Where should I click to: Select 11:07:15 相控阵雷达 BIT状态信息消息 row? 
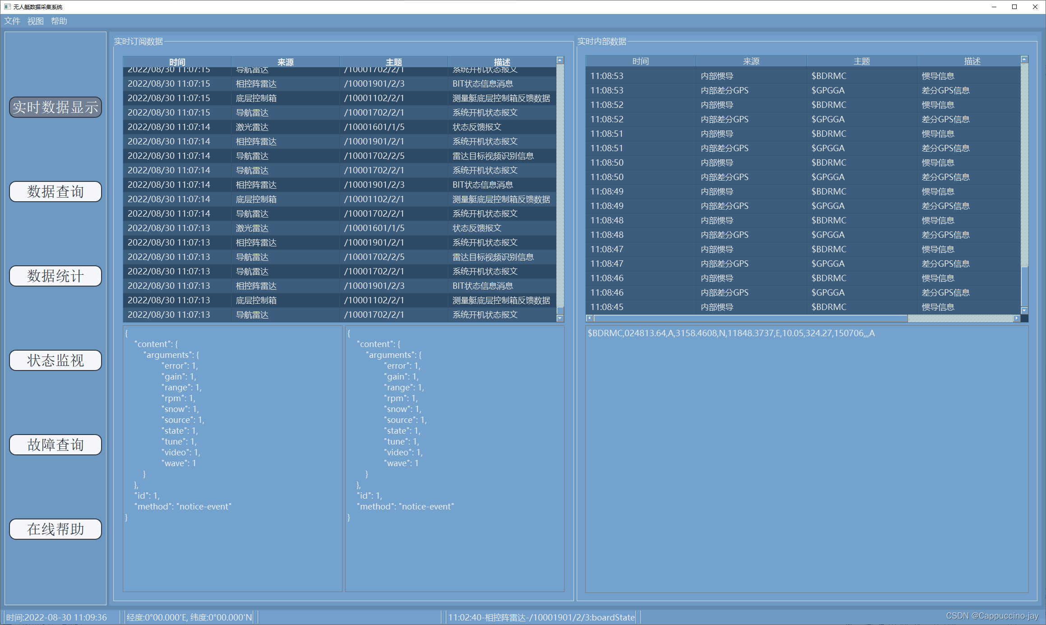coord(339,84)
